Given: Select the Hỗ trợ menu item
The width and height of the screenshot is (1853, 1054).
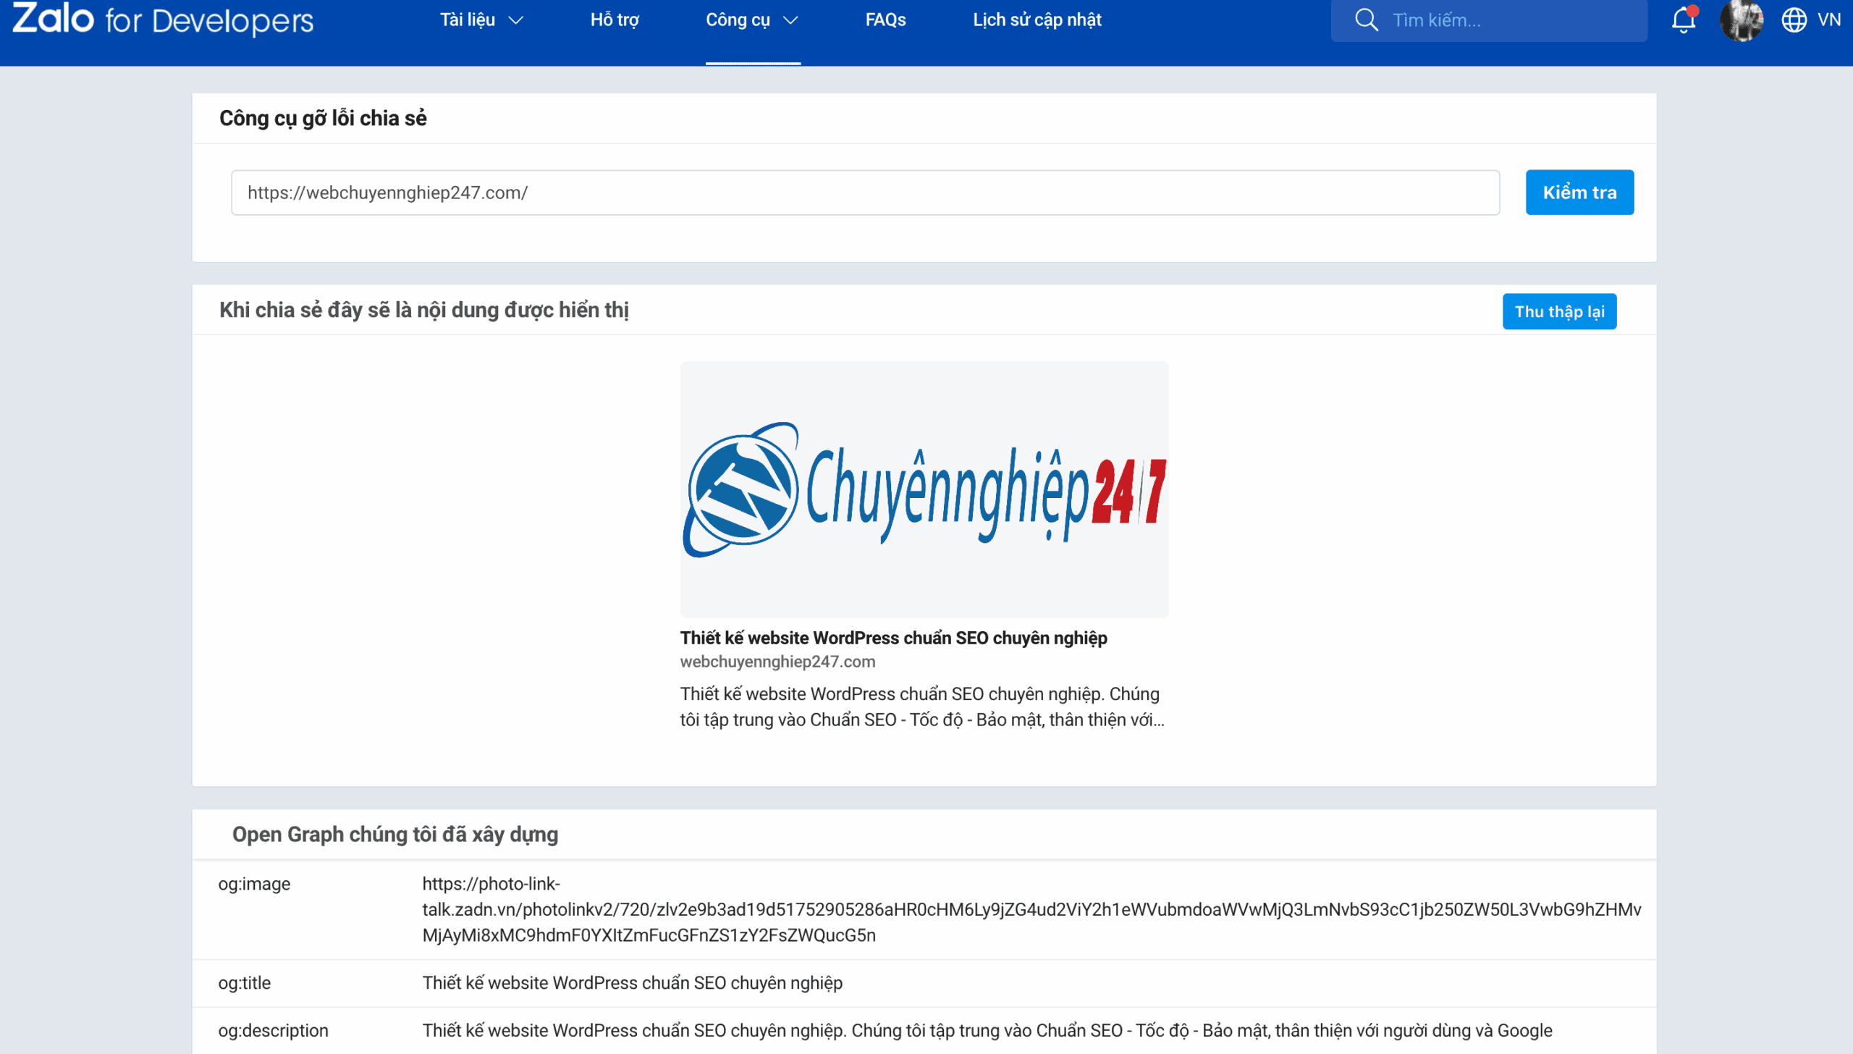Looking at the screenshot, I should tap(614, 20).
